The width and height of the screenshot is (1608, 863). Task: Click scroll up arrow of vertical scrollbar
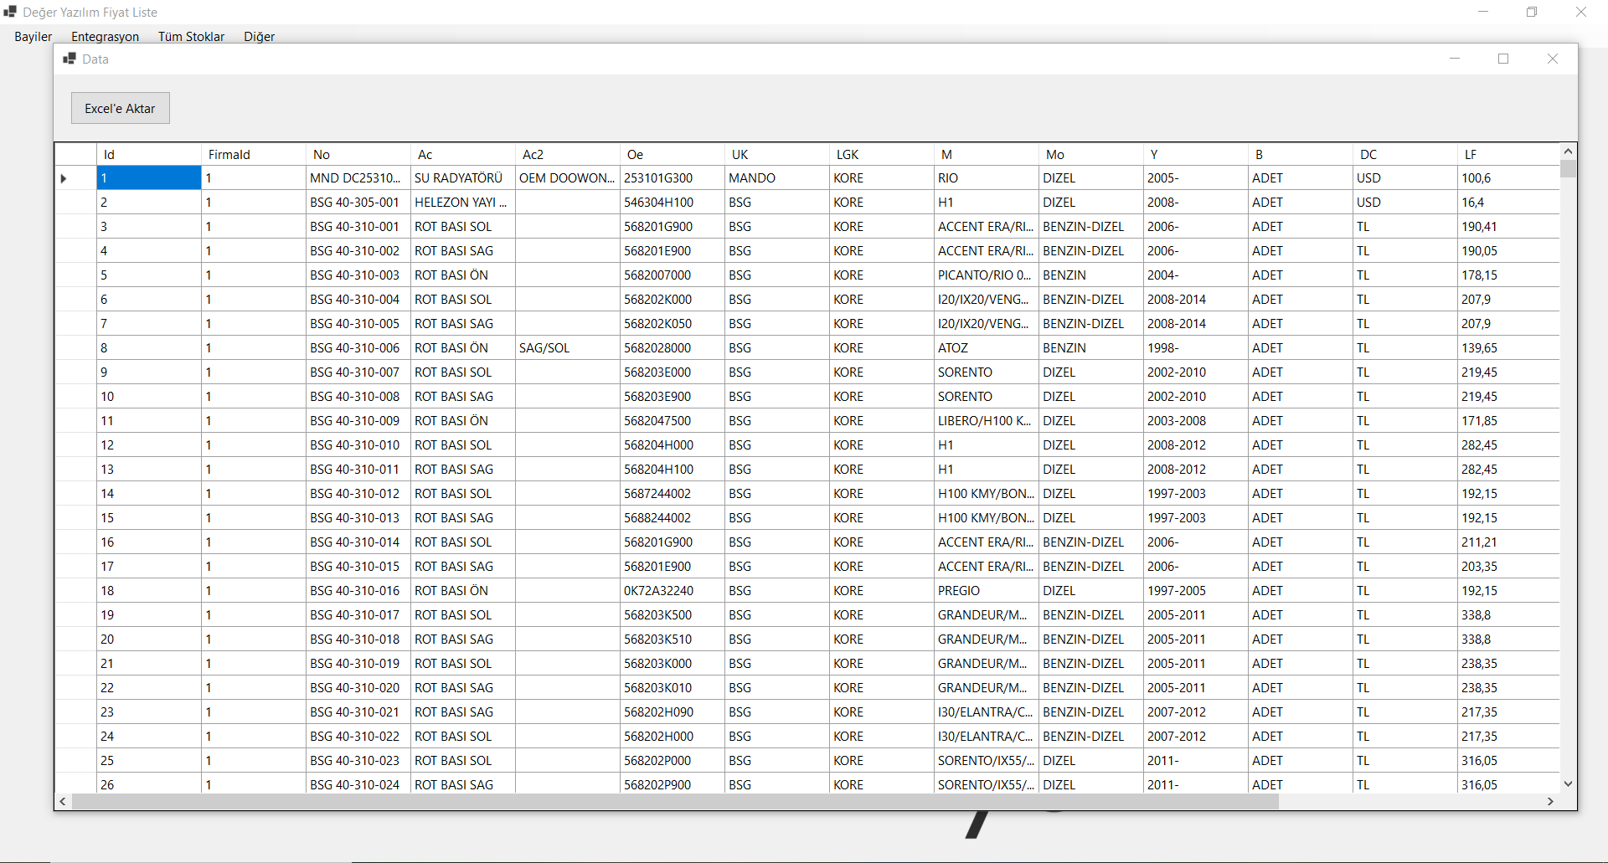coord(1568,151)
